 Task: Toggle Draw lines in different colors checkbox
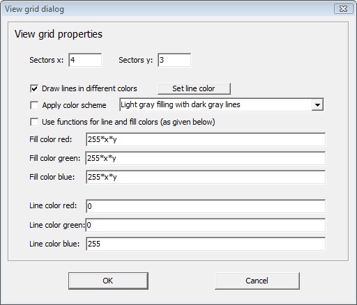pyautogui.click(x=34, y=88)
